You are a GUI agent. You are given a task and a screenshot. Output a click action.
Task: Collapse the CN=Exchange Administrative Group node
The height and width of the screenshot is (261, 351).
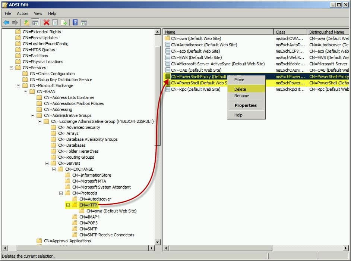tap(39, 121)
